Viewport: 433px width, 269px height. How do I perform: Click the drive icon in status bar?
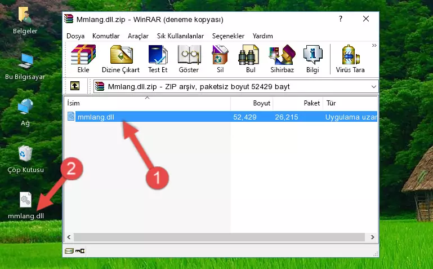point(69,251)
